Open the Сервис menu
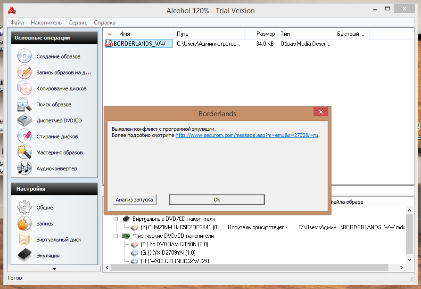Image resolution: width=421 pixels, height=289 pixels. click(x=78, y=23)
